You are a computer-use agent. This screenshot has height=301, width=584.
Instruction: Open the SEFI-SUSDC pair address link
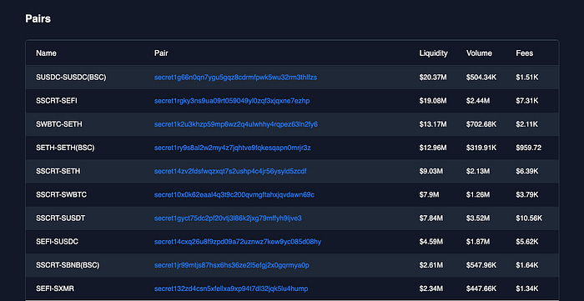238,242
